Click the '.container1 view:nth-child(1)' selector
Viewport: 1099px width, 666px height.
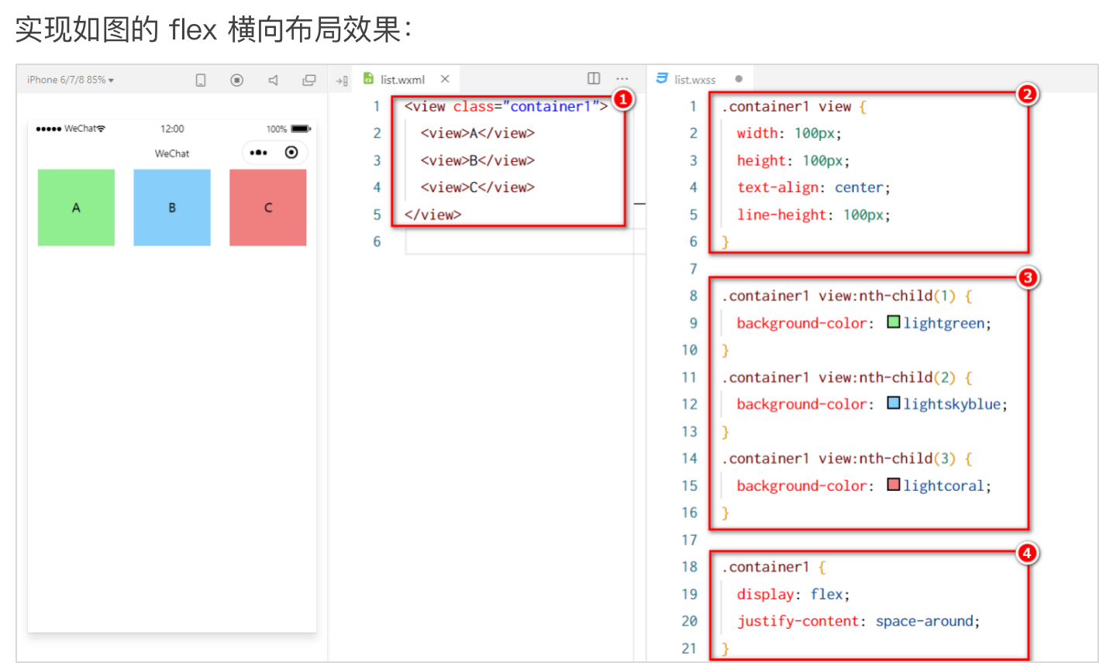click(x=838, y=296)
